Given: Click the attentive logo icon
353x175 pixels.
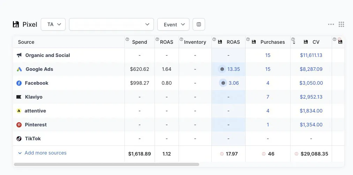Looking at the screenshot, I should 19,111.
